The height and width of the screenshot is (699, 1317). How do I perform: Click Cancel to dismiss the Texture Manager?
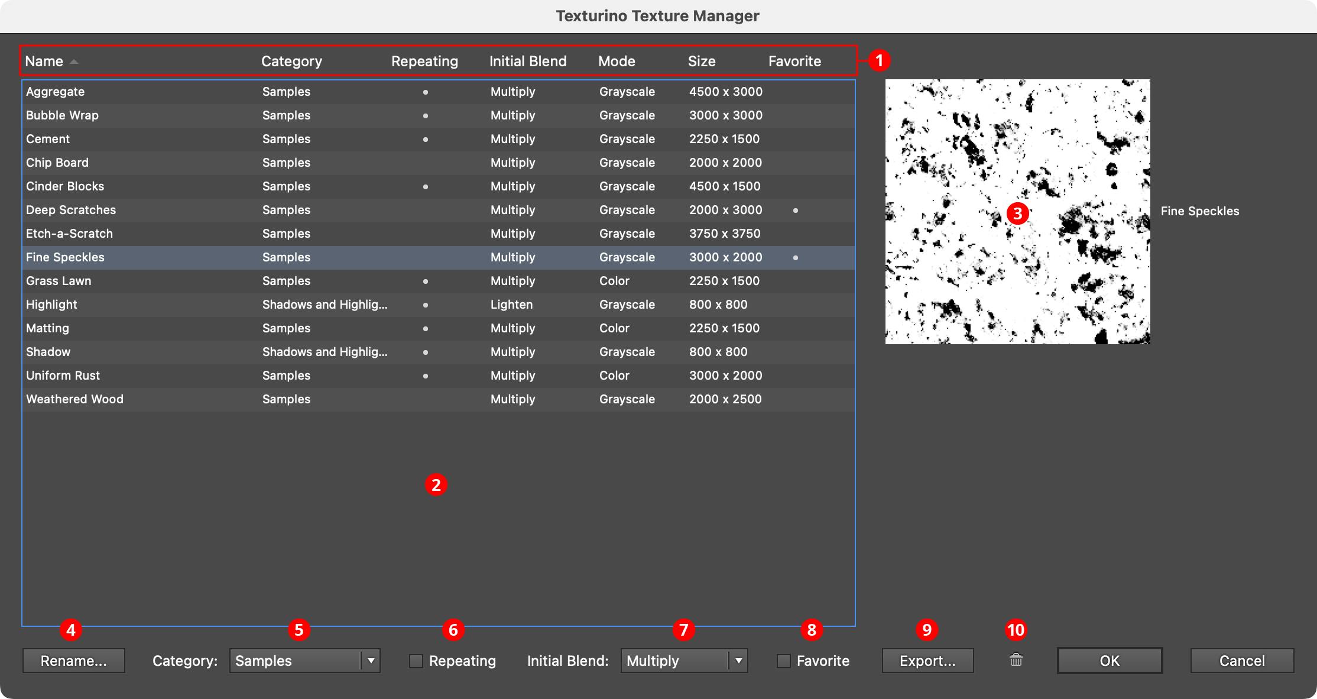click(1241, 661)
